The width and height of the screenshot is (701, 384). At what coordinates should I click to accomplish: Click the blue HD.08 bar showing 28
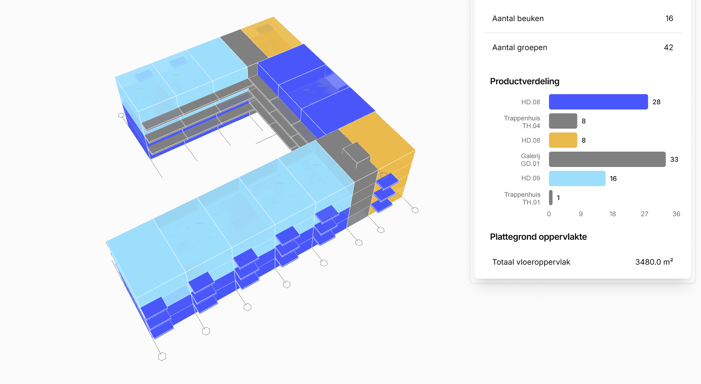598,102
